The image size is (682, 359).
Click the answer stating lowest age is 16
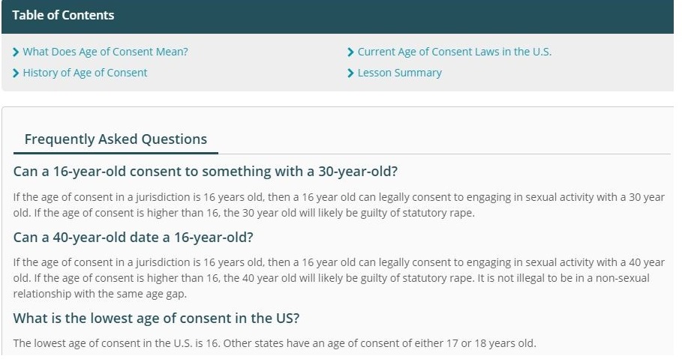coord(275,343)
